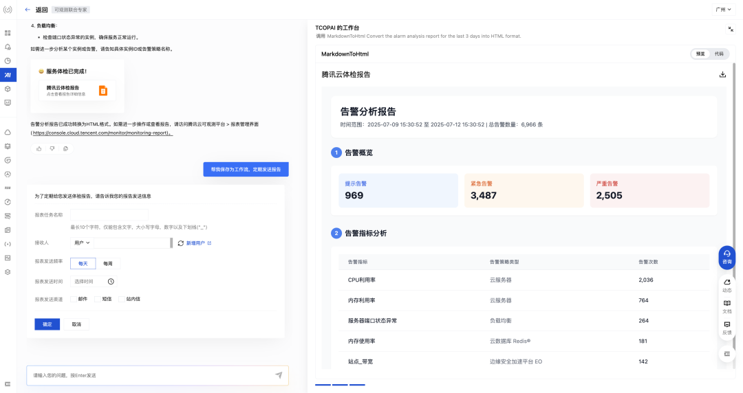Click the 紧急告警 3,487 card
743x393 pixels.
pyautogui.click(x=524, y=190)
